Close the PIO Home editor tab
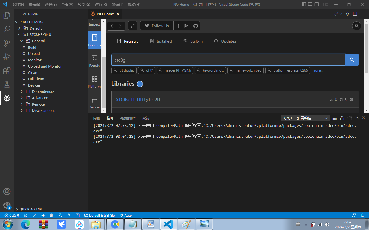Screen dimensions: 369x230 (x=118, y=14)
